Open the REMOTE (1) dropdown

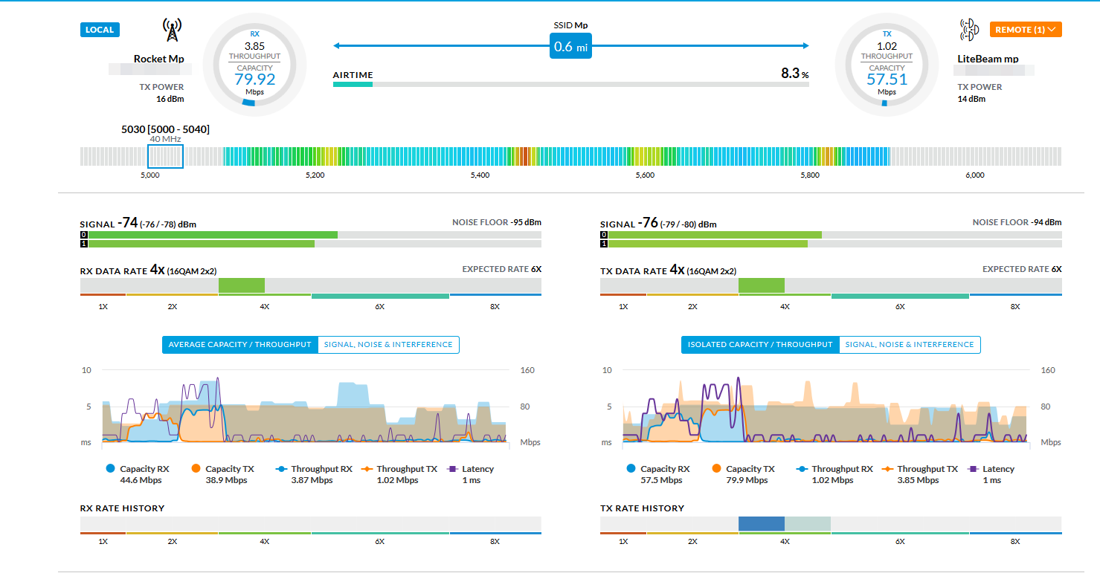[x=1025, y=30]
